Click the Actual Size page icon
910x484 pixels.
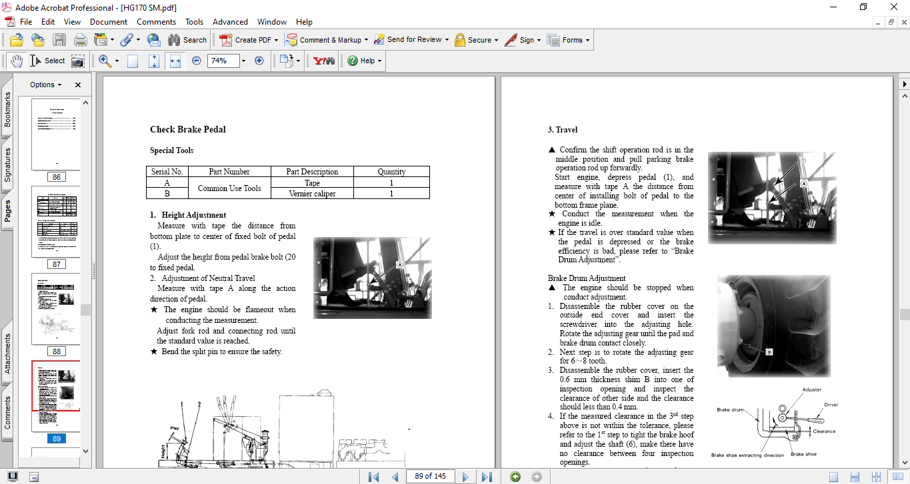pyautogui.click(x=133, y=61)
